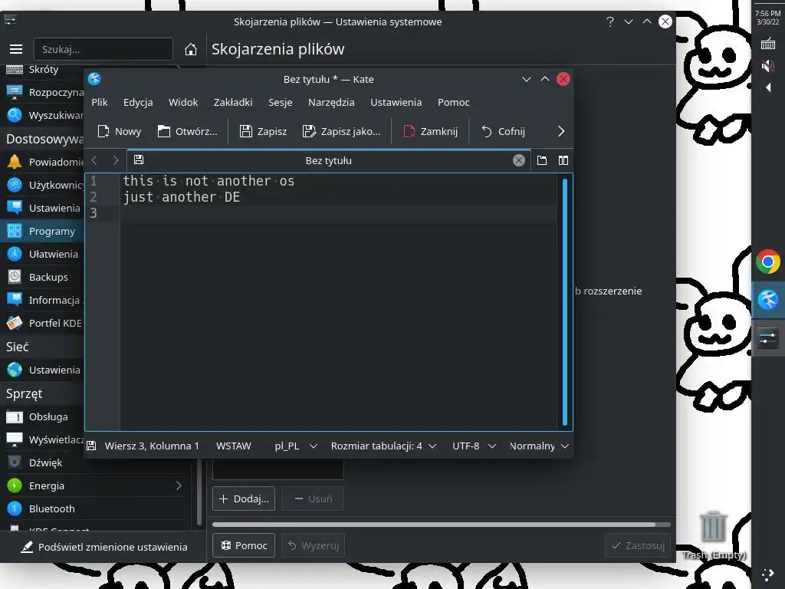Open the Sesje menu
The image size is (785, 589).
point(281,102)
